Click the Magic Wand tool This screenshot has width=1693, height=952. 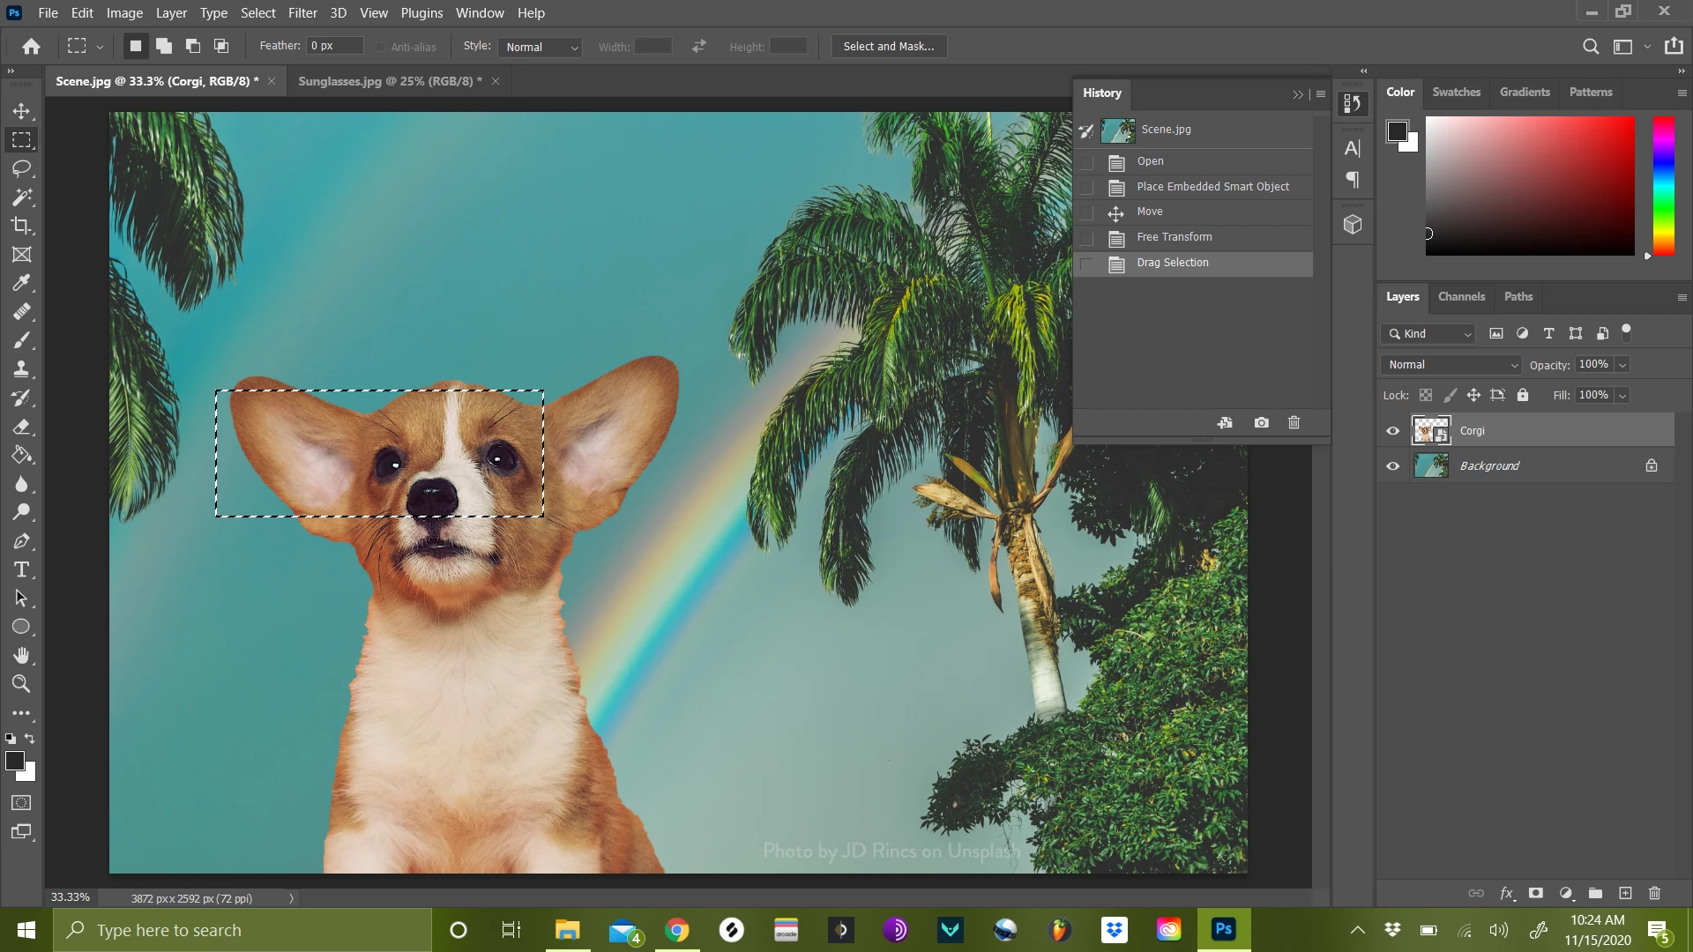tap(21, 197)
